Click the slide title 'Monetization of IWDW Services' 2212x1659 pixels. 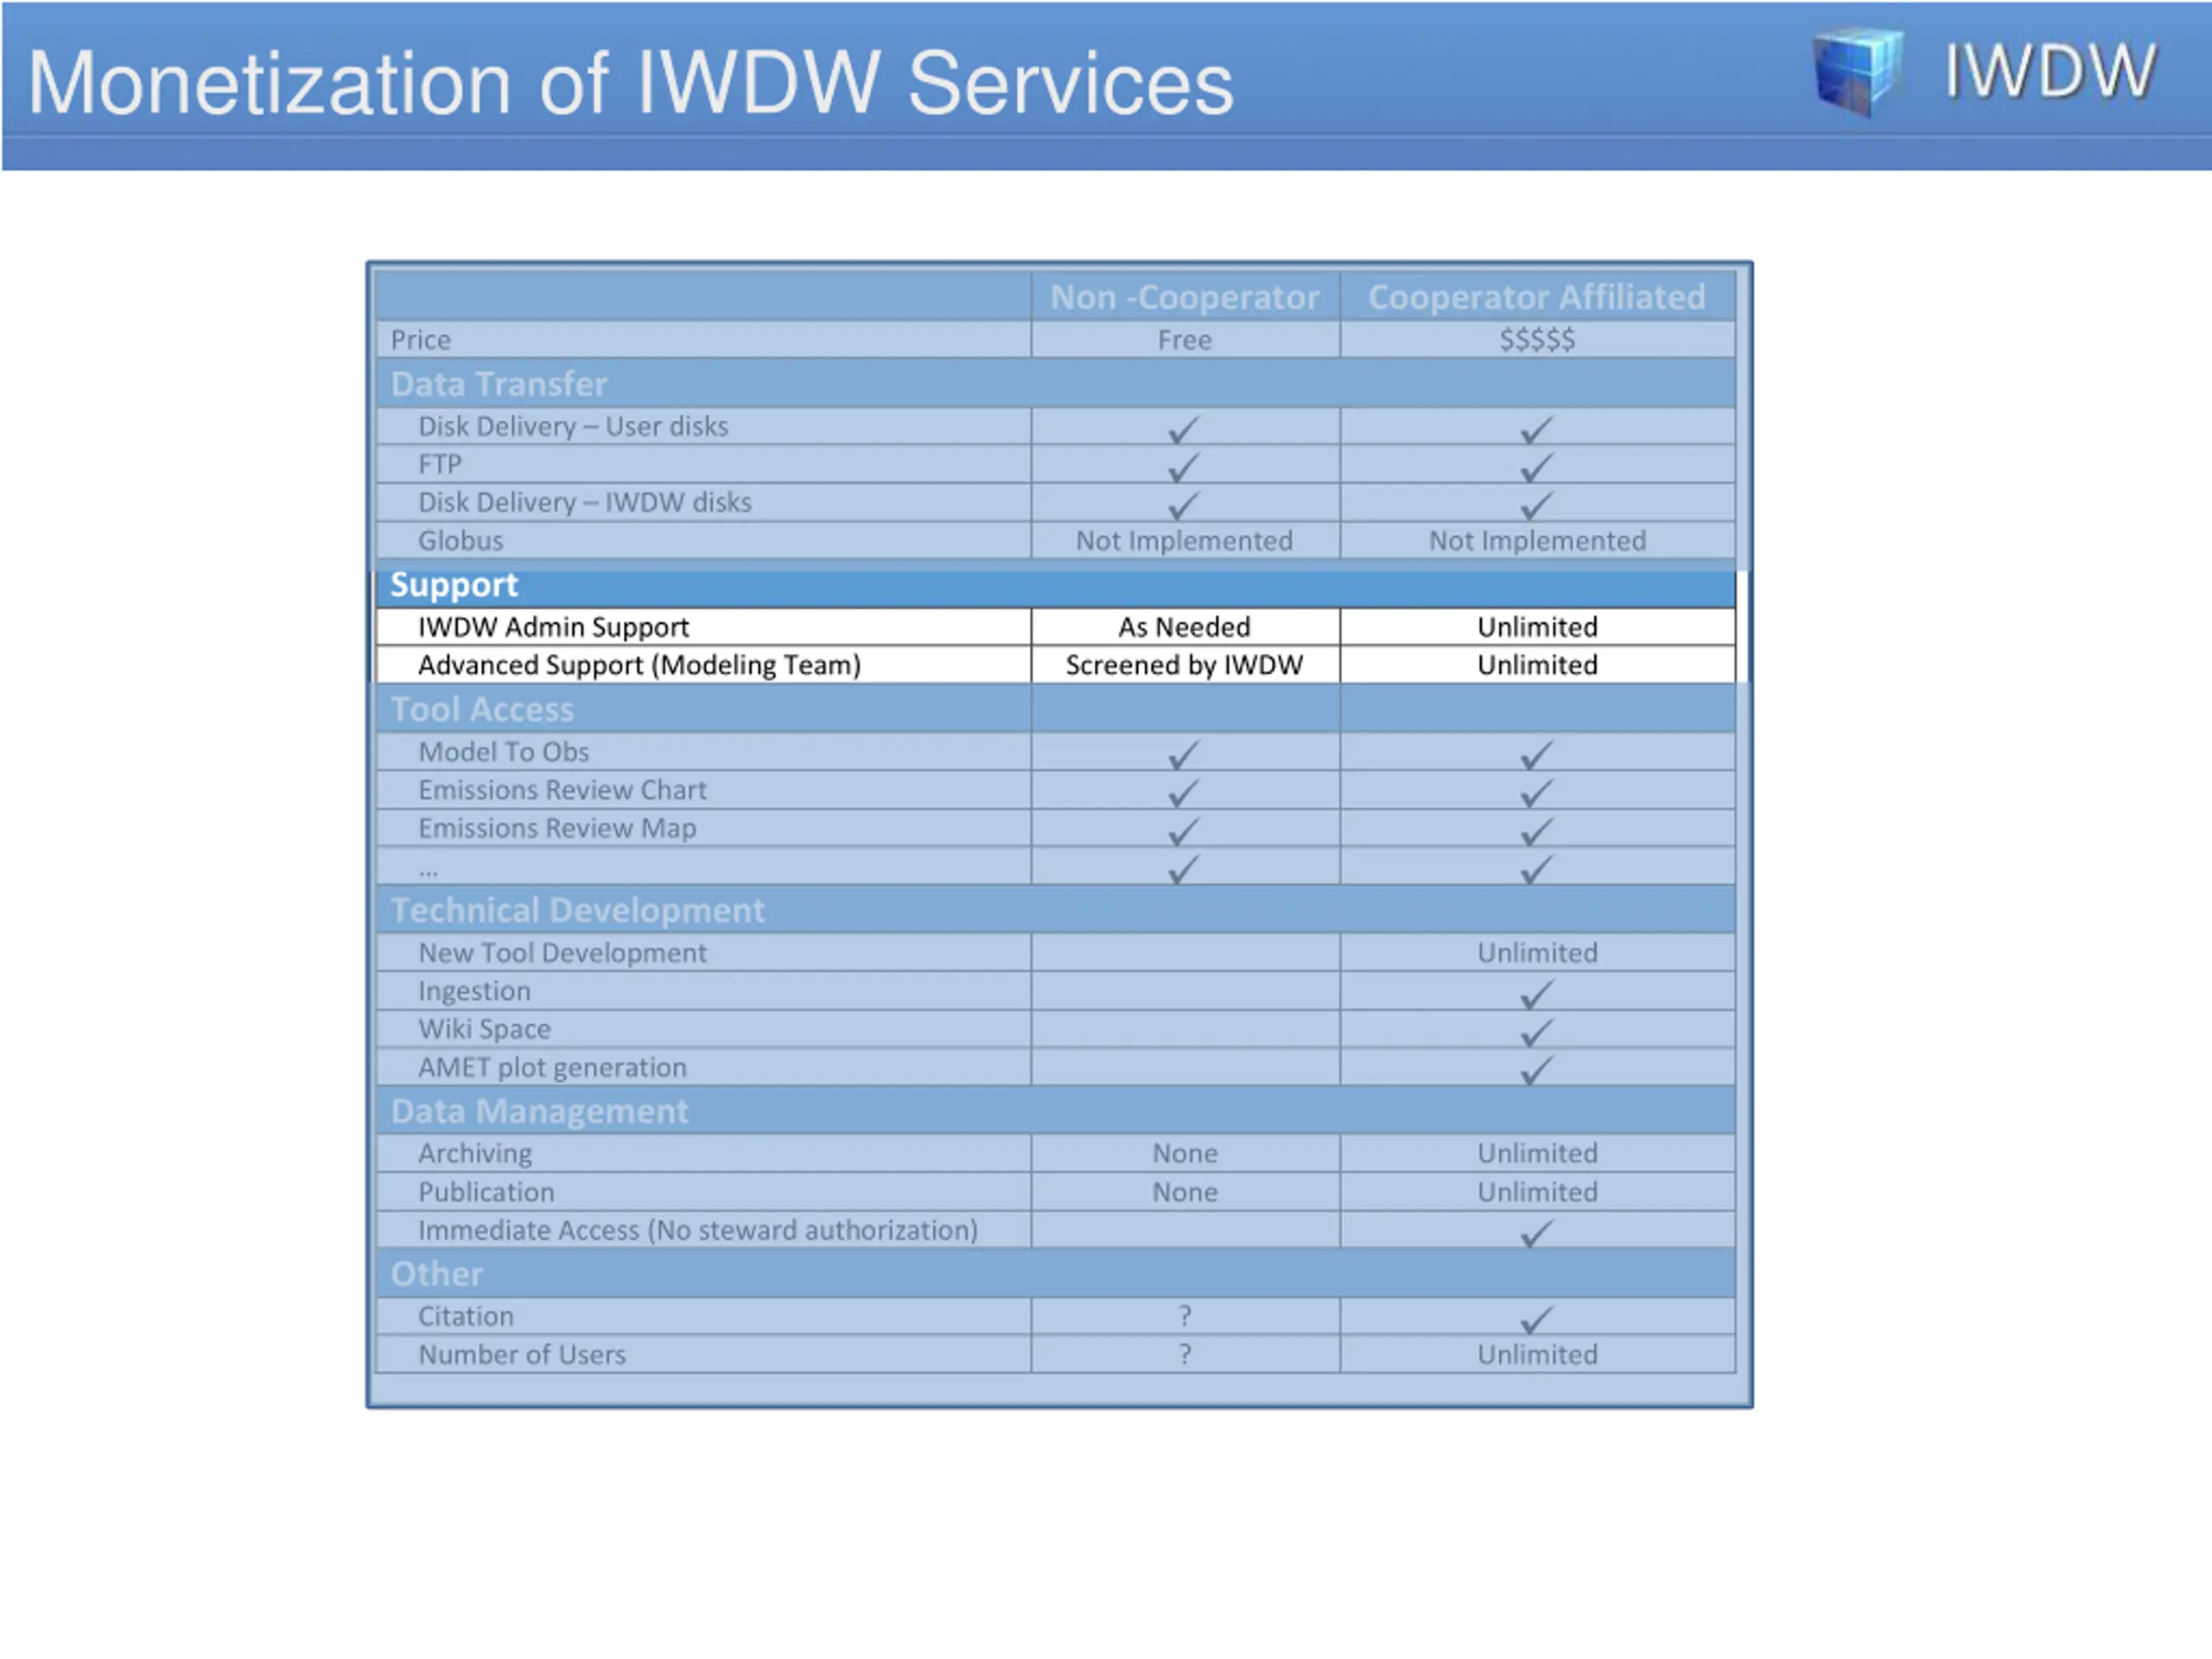point(631,83)
